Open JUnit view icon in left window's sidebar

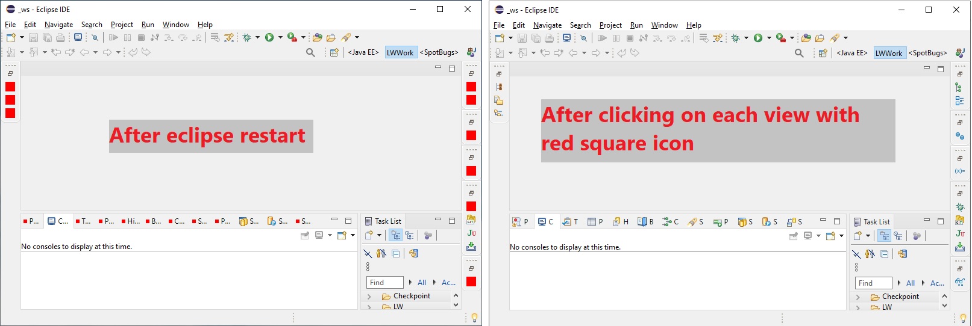(471, 233)
